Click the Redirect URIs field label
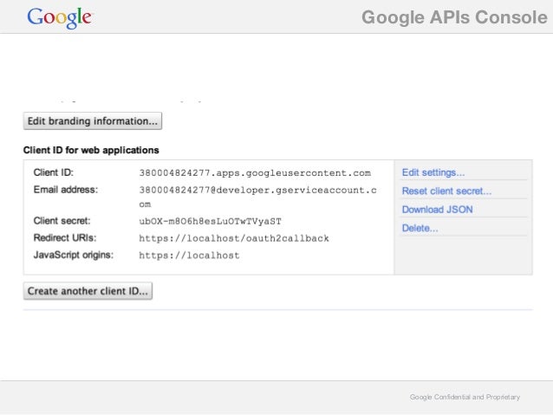Image resolution: width=553 pixels, height=415 pixels. click(x=65, y=237)
